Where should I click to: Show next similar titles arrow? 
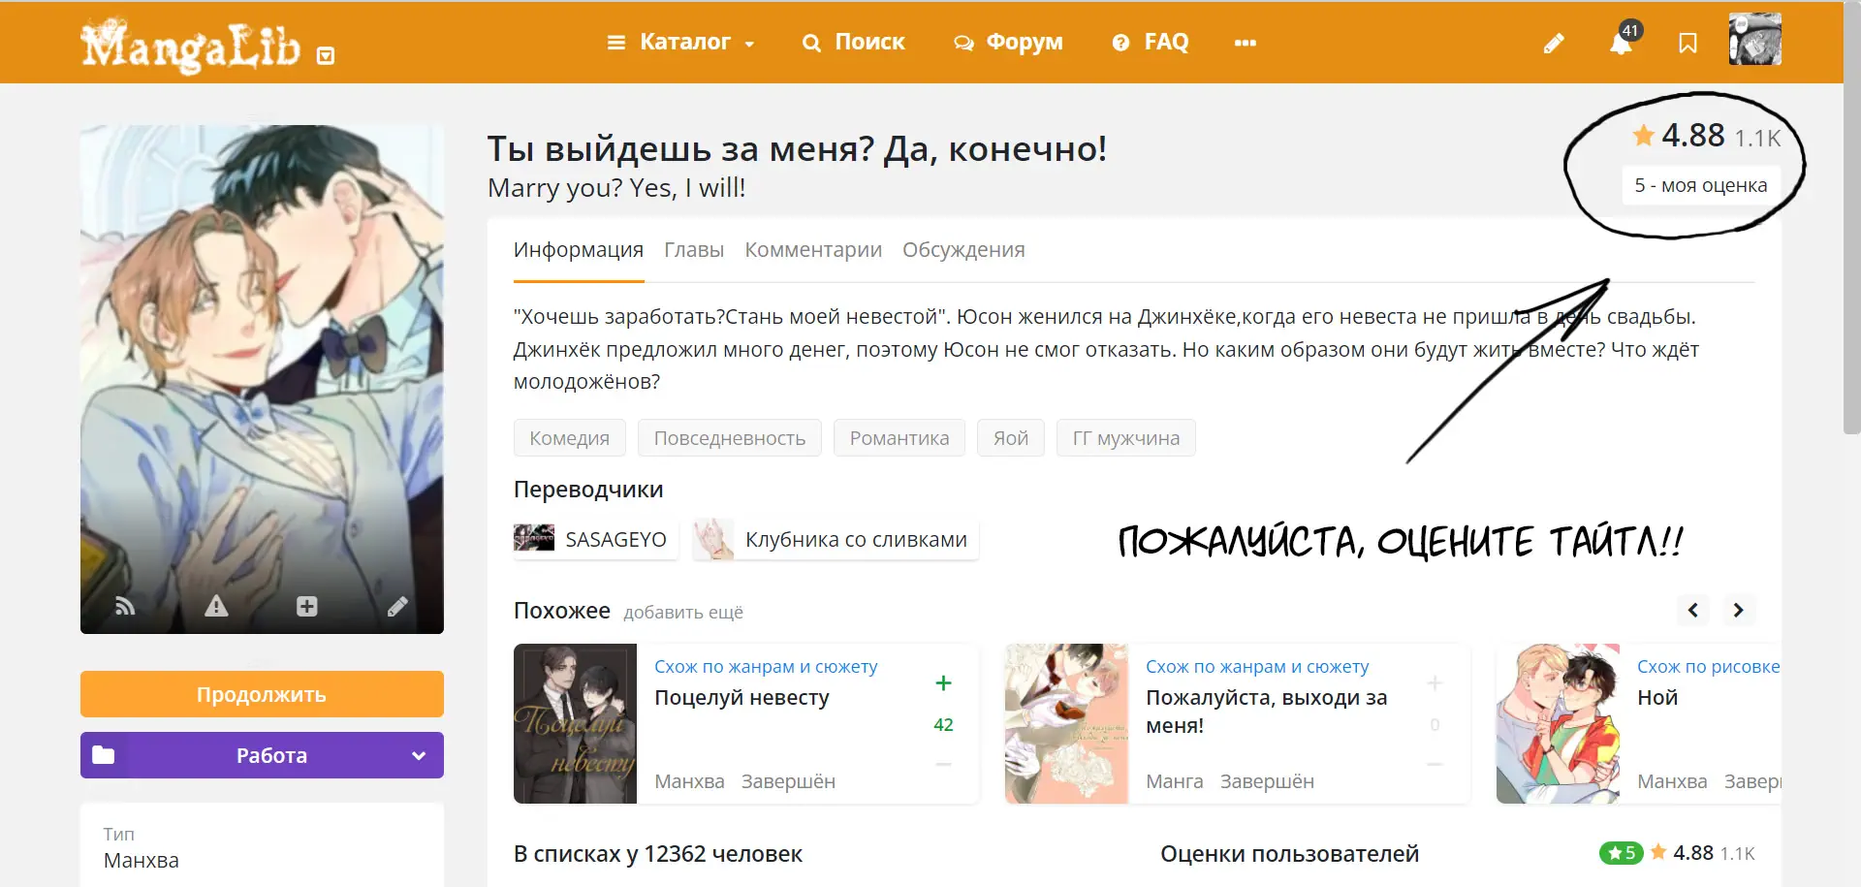pos(1738,610)
